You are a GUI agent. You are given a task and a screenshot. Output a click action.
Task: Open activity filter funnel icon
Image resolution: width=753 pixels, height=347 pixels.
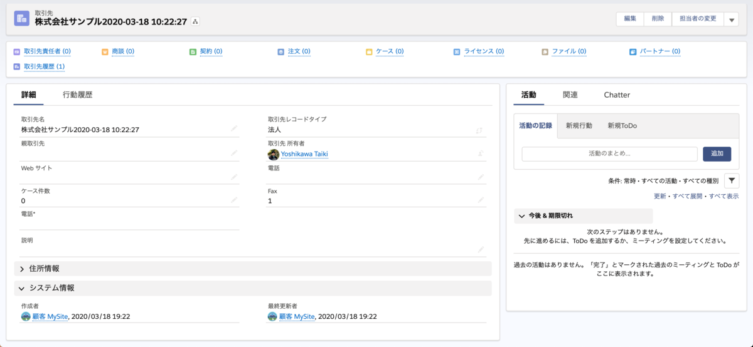pos(732,180)
